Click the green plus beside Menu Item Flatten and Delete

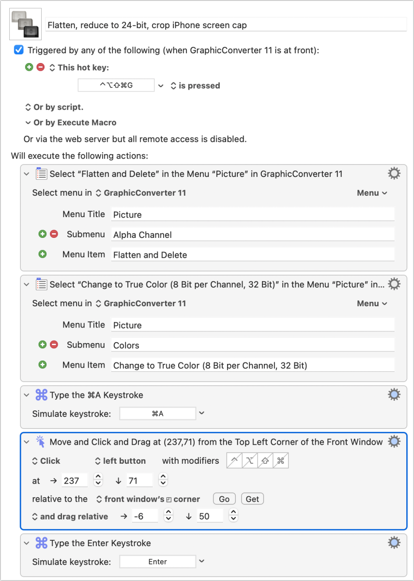[x=43, y=254]
